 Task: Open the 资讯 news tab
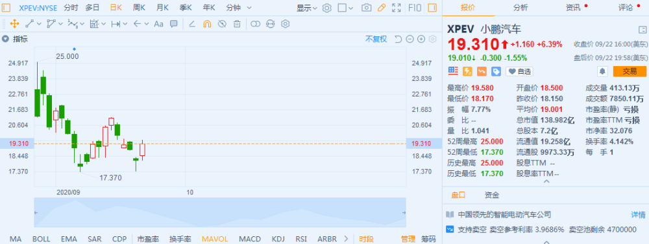[x=573, y=7]
